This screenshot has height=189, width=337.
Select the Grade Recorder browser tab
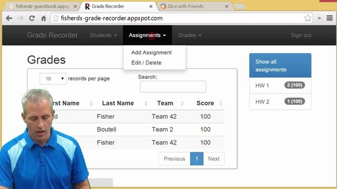pos(119,6)
